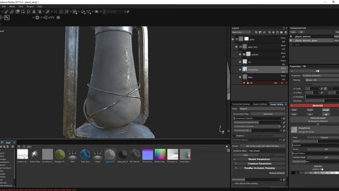Toggle visibility of glass layer
Image resolution: width=339 pixels, height=191 pixels.
click(x=233, y=39)
